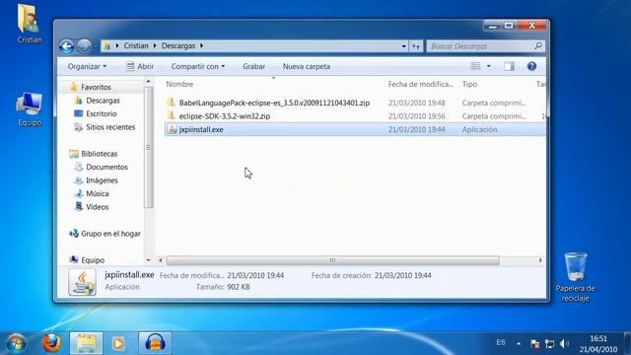
Task: Click the jxpiinstall.exe file icon
Action: (x=173, y=129)
